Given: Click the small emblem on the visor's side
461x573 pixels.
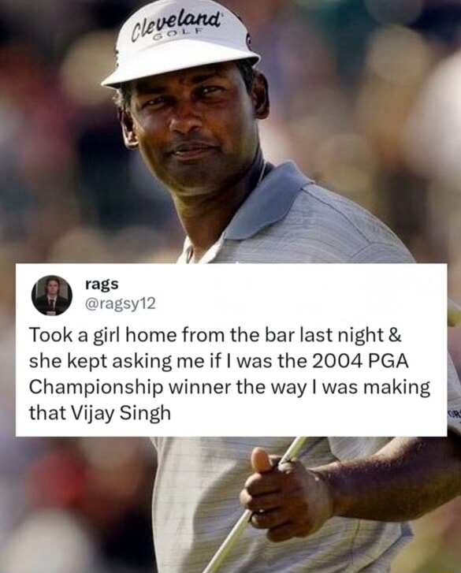Looking at the screenshot, I should (x=249, y=41).
